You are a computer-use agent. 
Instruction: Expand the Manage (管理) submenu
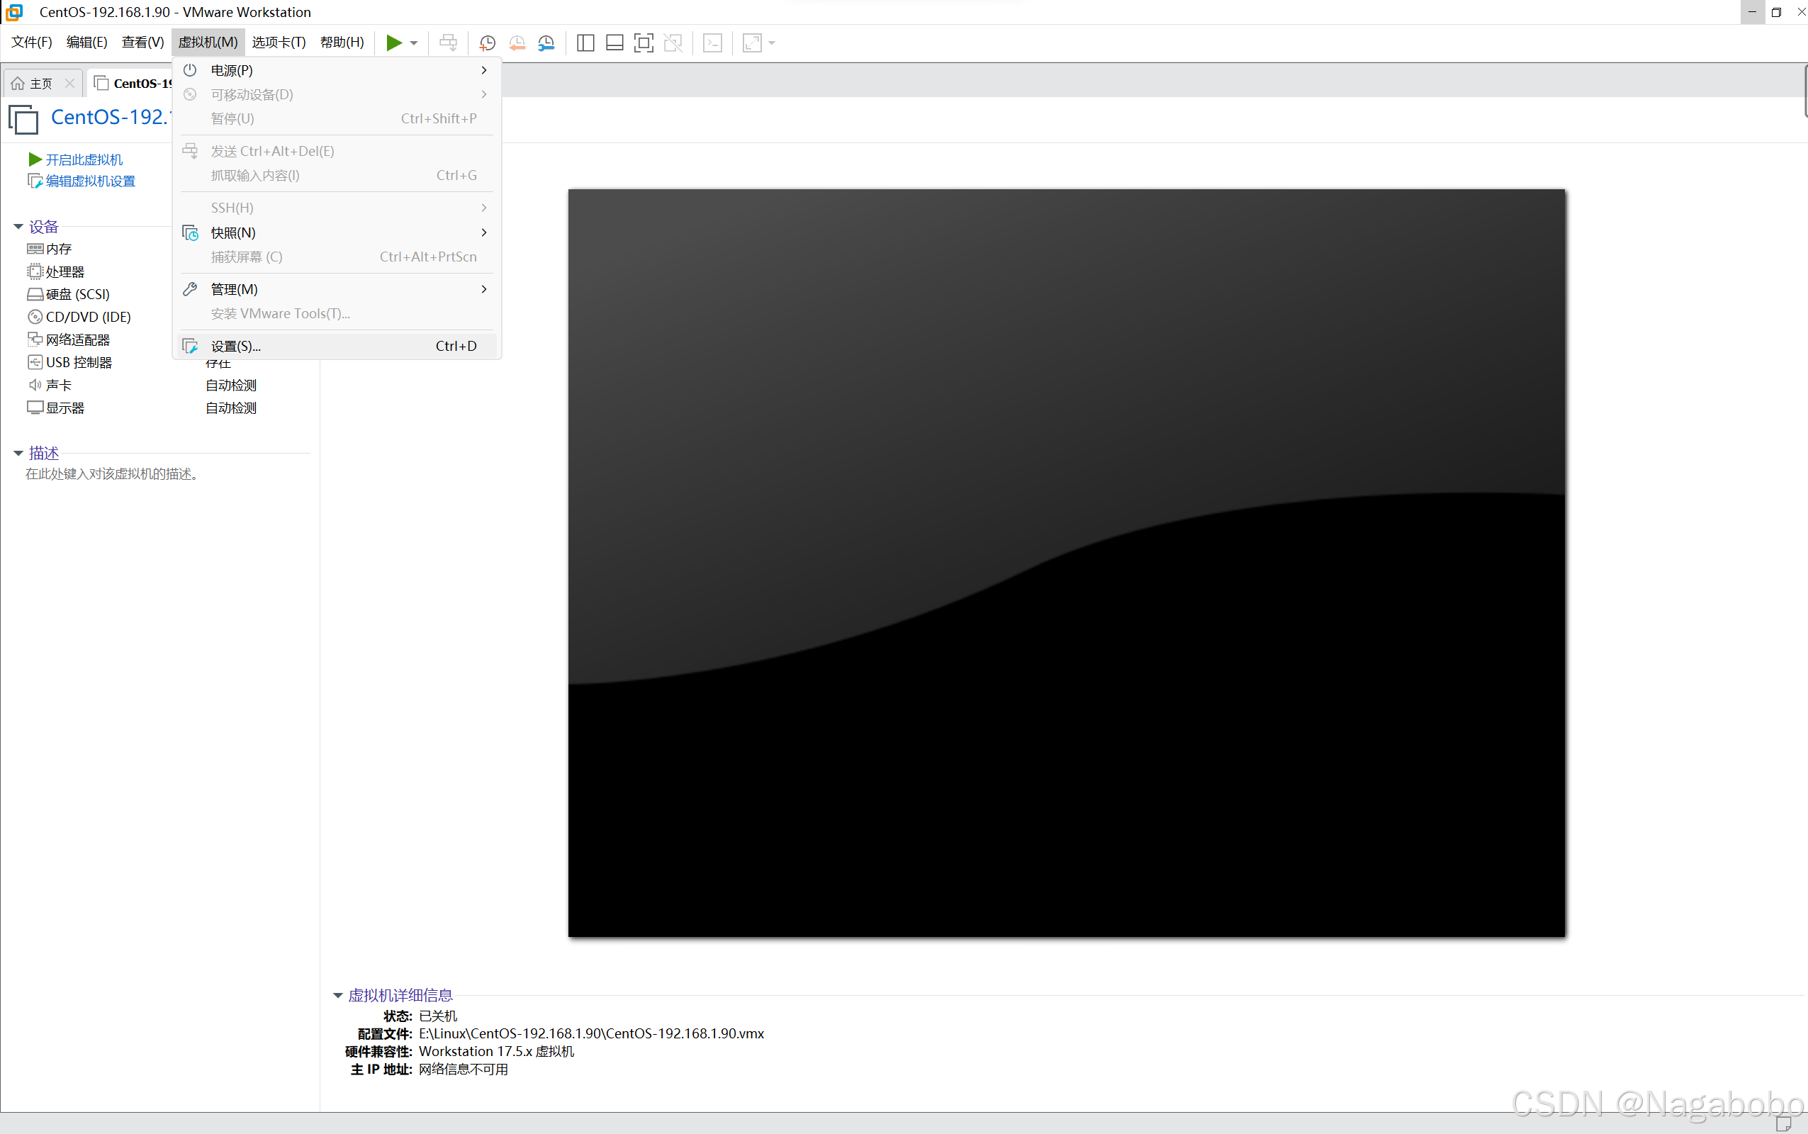234,288
